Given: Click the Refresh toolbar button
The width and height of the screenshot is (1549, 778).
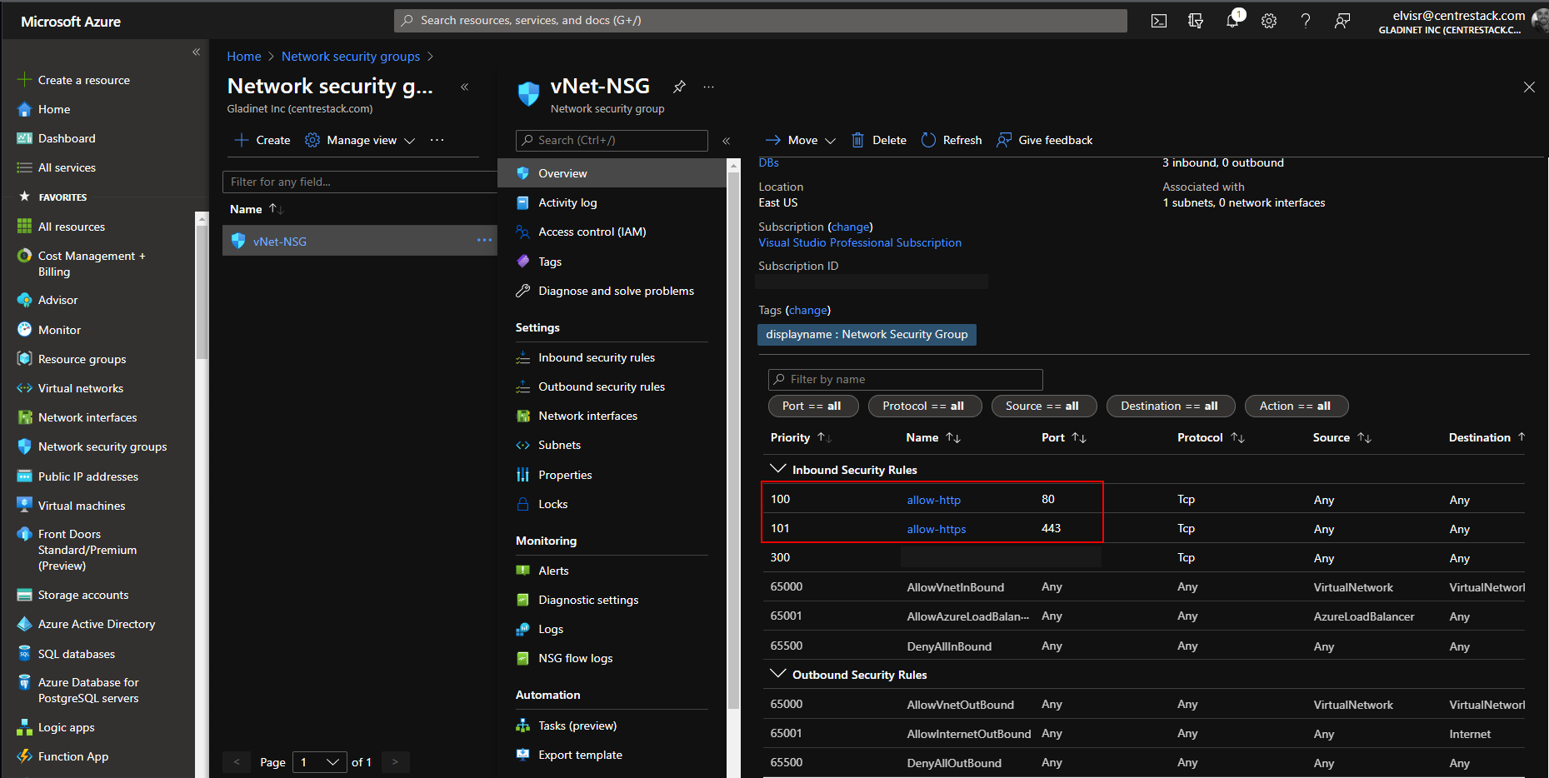Looking at the screenshot, I should 952,140.
